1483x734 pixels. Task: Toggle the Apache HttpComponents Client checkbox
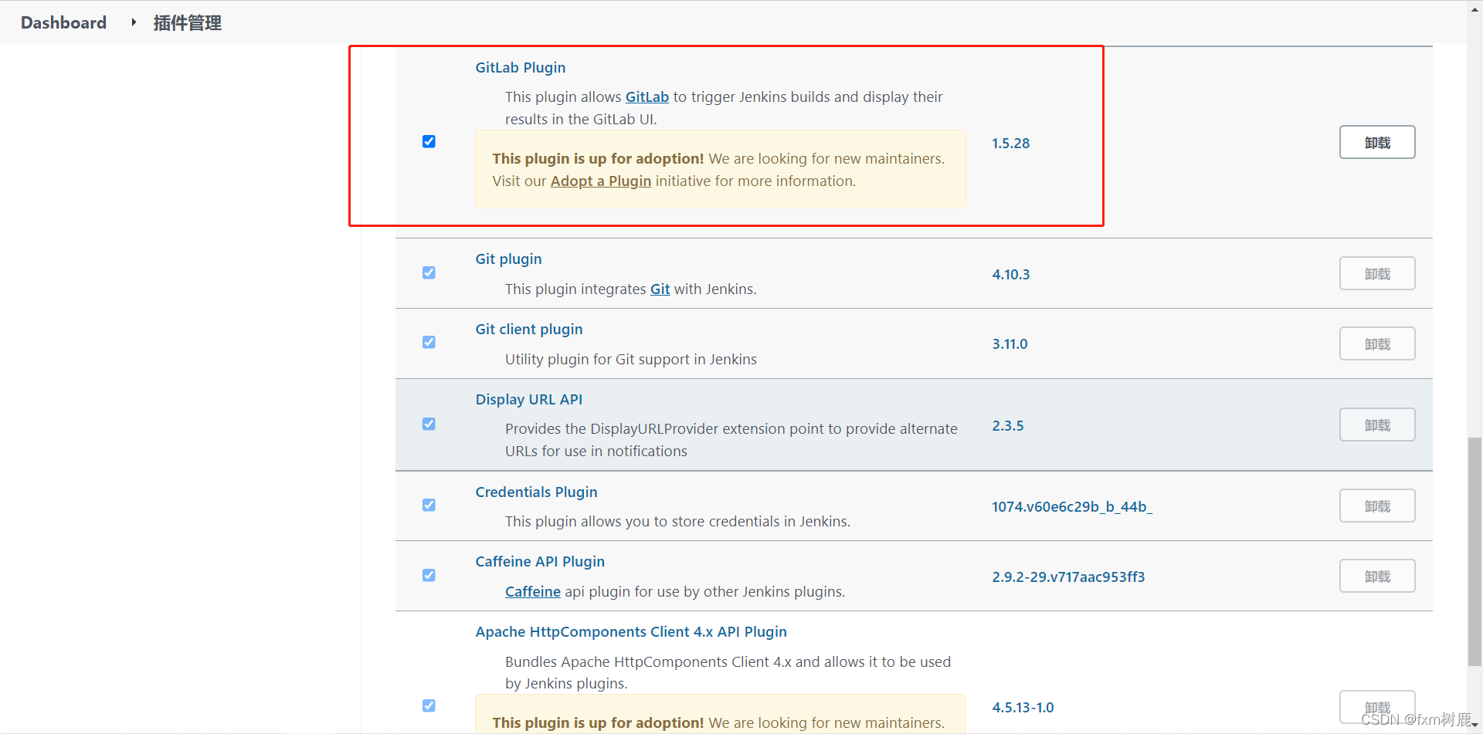pyautogui.click(x=429, y=705)
